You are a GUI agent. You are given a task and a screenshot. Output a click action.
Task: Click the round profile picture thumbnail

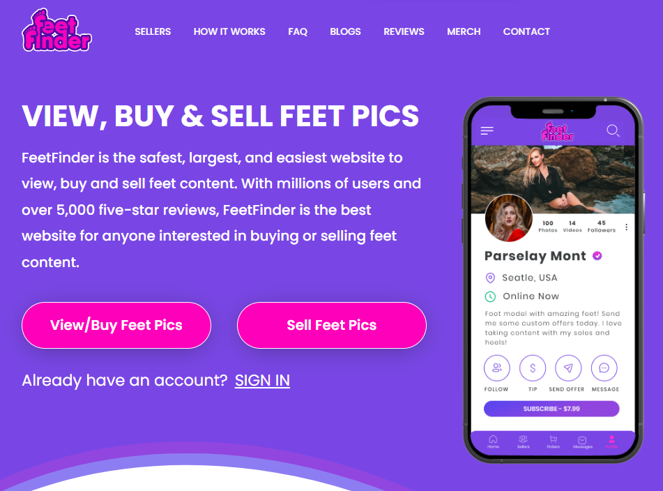(x=509, y=218)
